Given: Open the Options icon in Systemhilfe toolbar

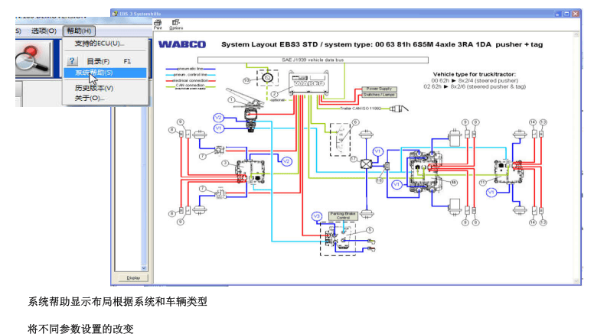Looking at the screenshot, I should click(x=176, y=24).
